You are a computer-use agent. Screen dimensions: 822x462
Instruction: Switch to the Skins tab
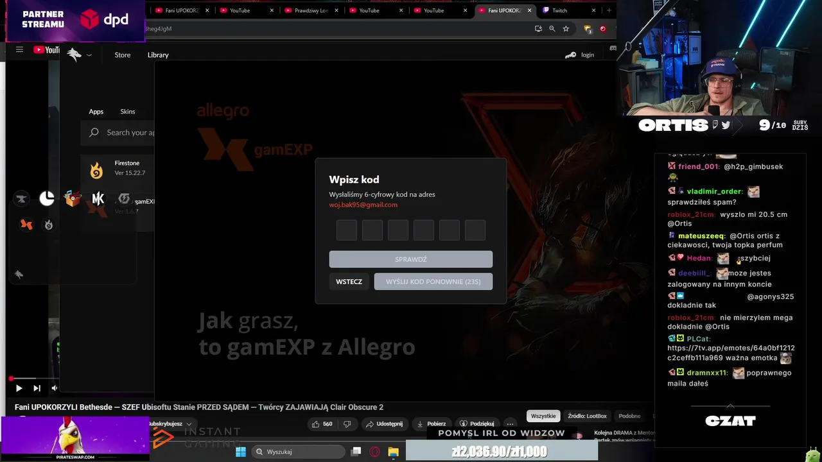tap(128, 112)
